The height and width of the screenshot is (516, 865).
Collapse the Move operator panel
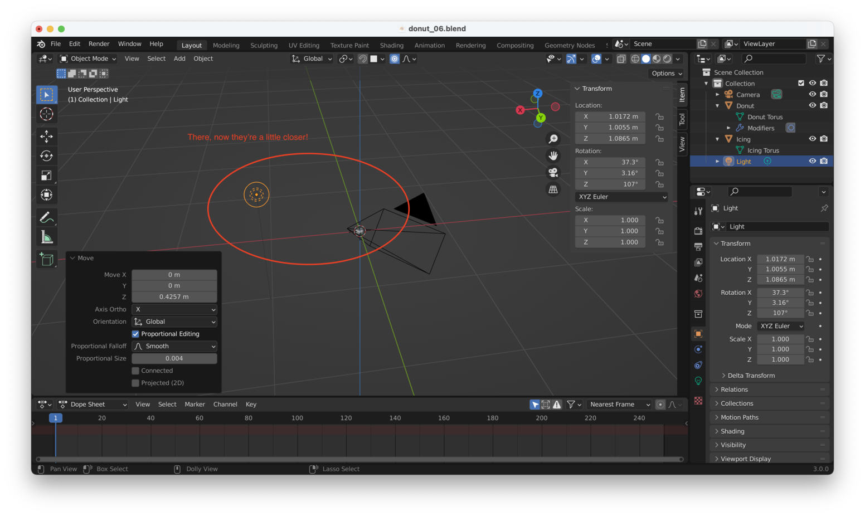tap(73, 258)
